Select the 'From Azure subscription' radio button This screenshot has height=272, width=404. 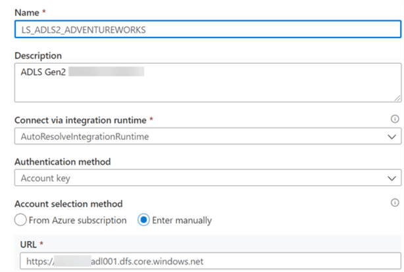click(22, 220)
